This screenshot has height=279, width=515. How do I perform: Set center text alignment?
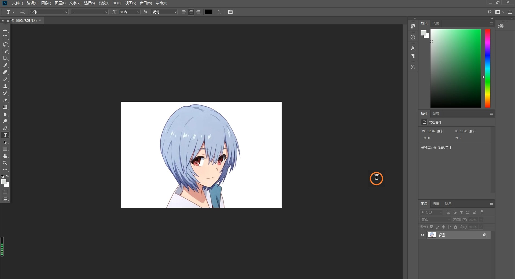(x=191, y=12)
